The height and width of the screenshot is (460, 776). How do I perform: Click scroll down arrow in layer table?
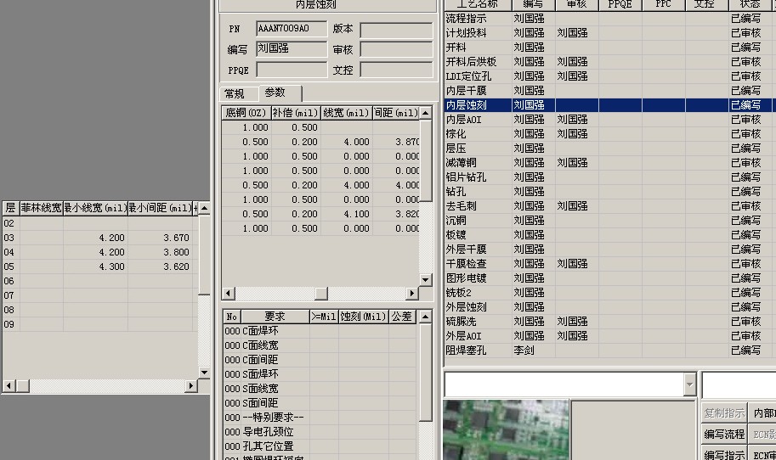click(204, 372)
